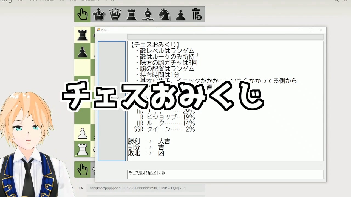Minimize the おみくじ window
The image size is (351, 197).
(301, 30)
